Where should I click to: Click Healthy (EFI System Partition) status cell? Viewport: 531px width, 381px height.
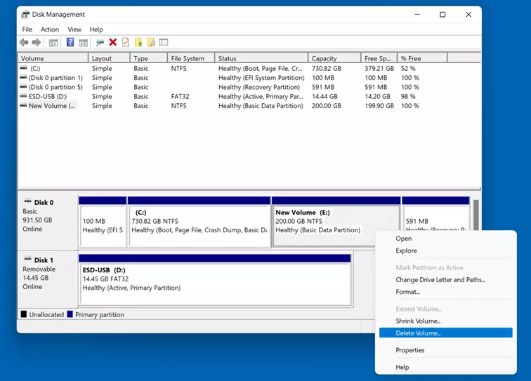261,77
